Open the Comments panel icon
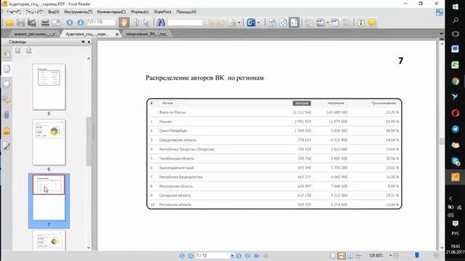Viewport: 465px width, 261px height. pyautogui.click(x=7, y=100)
